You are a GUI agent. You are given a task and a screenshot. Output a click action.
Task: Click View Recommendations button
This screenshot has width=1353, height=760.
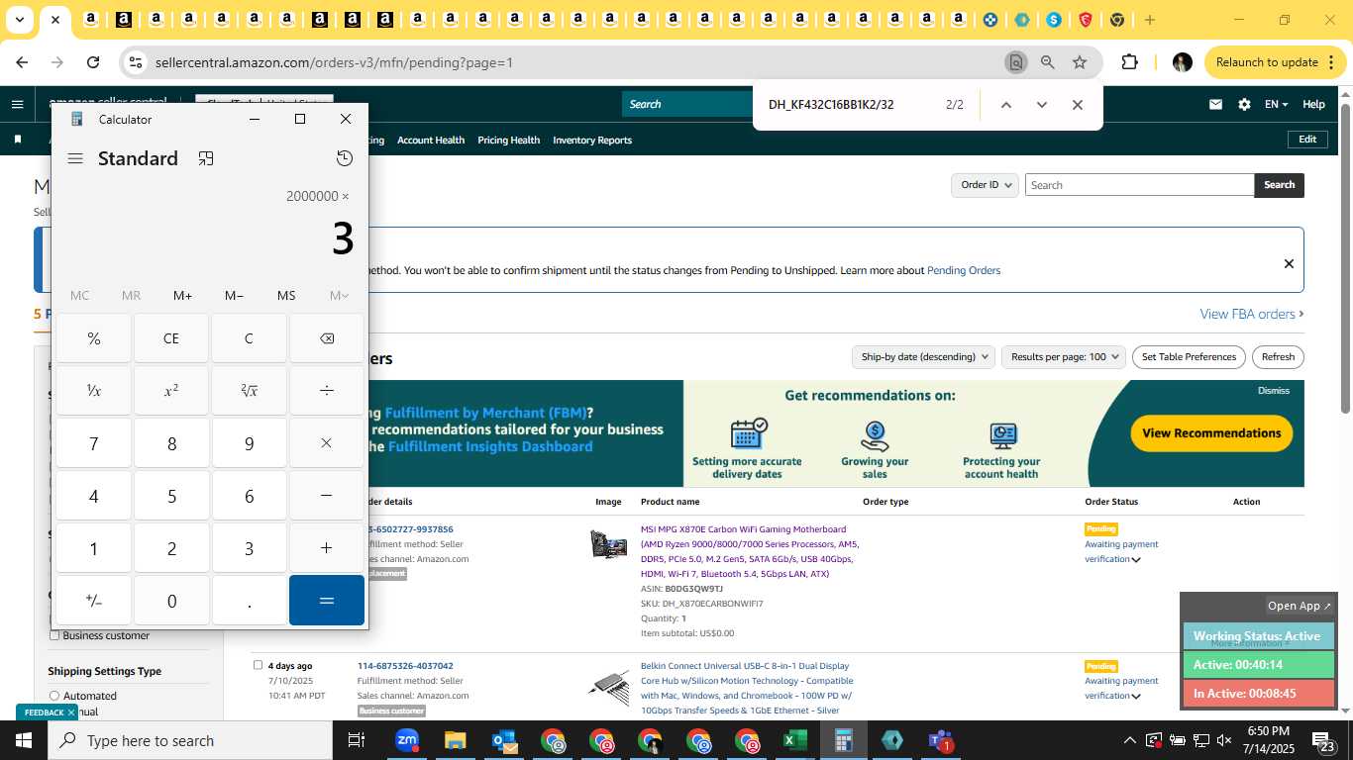[x=1211, y=432]
